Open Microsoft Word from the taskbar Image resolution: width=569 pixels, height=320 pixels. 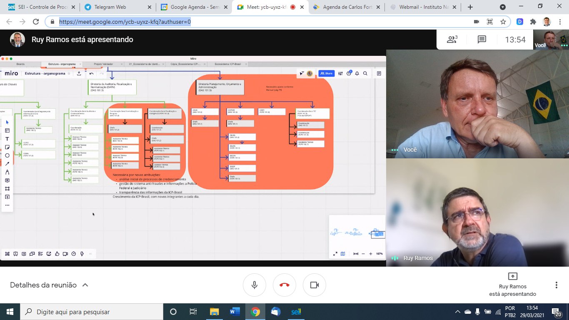point(235,312)
